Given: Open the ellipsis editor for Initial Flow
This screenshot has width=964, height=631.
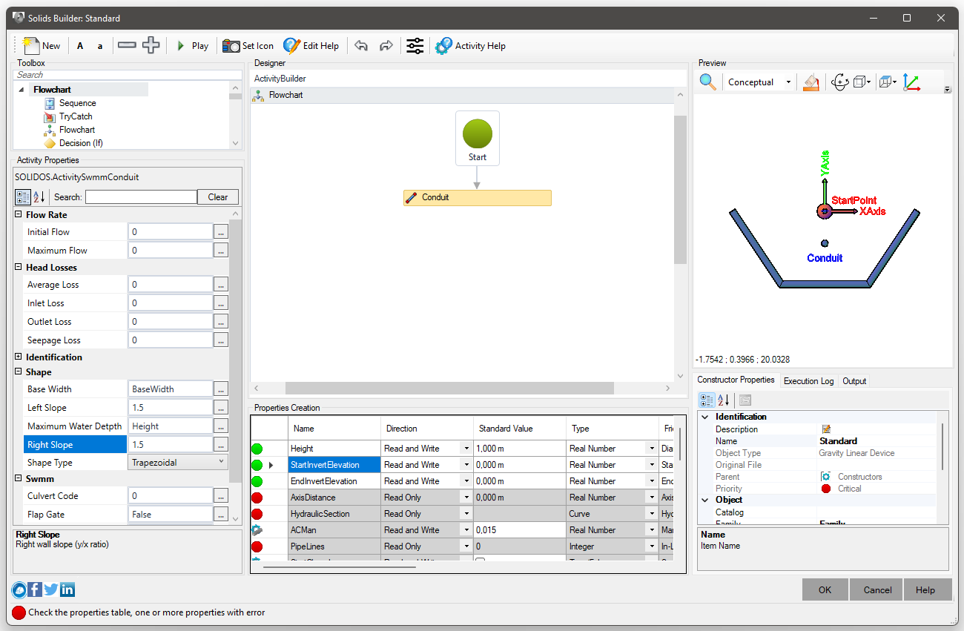Looking at the screenshot, I should [x=221, y=232].
